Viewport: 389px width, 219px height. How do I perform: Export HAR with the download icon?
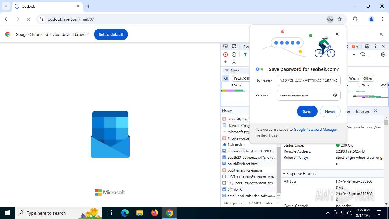tap(234, 62)
